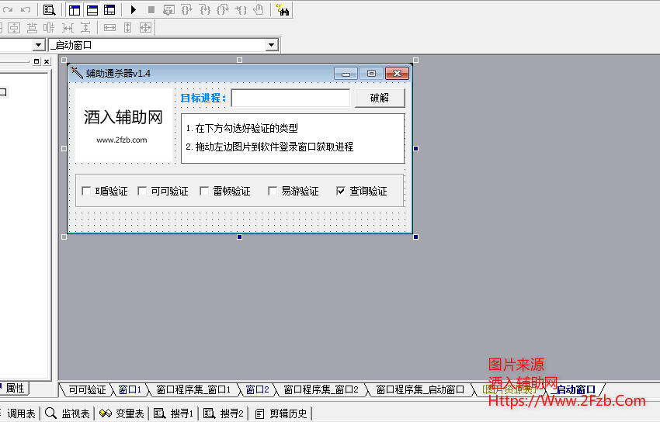Check the 易游验证 option

[273, 191]
